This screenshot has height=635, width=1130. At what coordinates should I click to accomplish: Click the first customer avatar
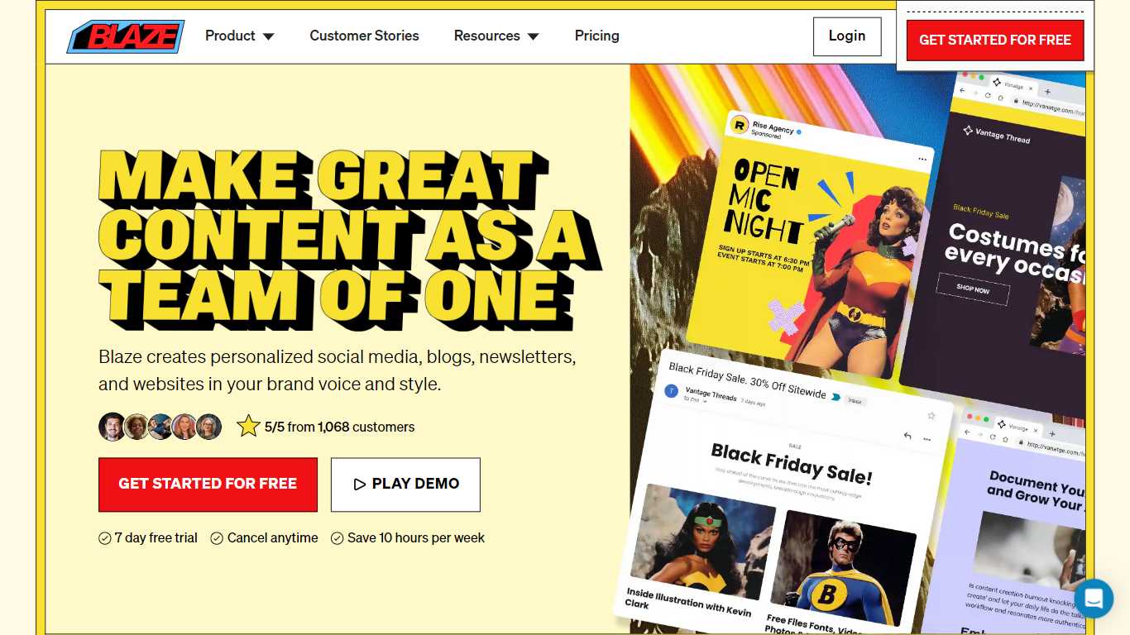click(112, 427)
